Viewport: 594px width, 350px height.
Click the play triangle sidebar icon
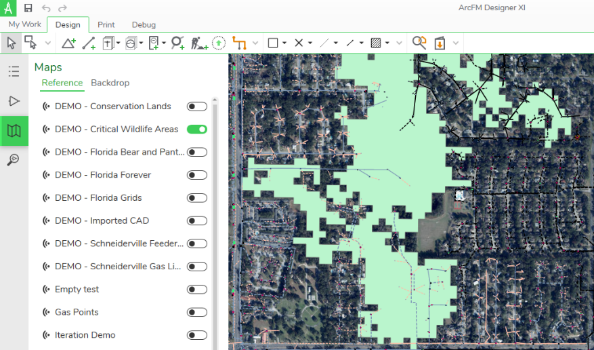[x=14, y=101]
